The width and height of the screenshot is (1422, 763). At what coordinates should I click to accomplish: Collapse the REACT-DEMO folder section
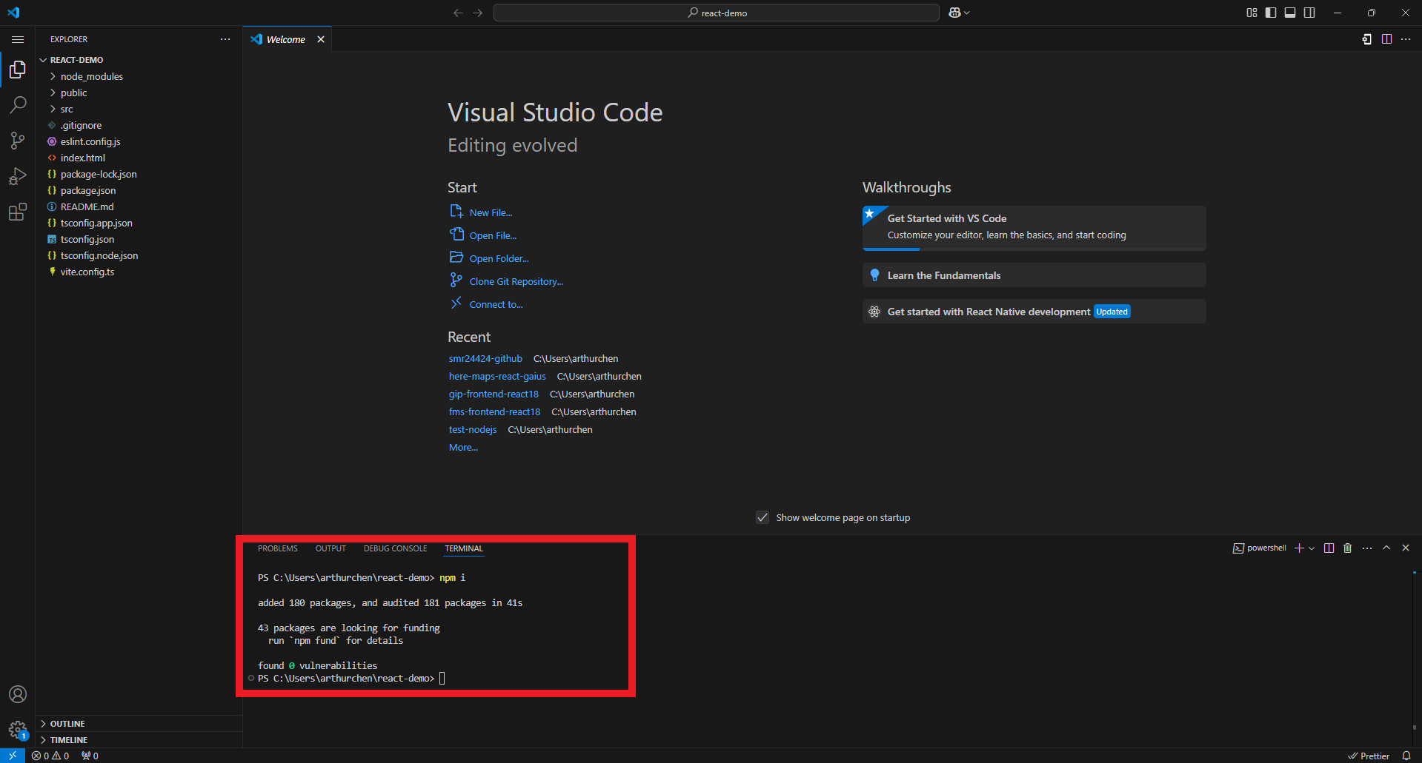[x=139, y=60]
